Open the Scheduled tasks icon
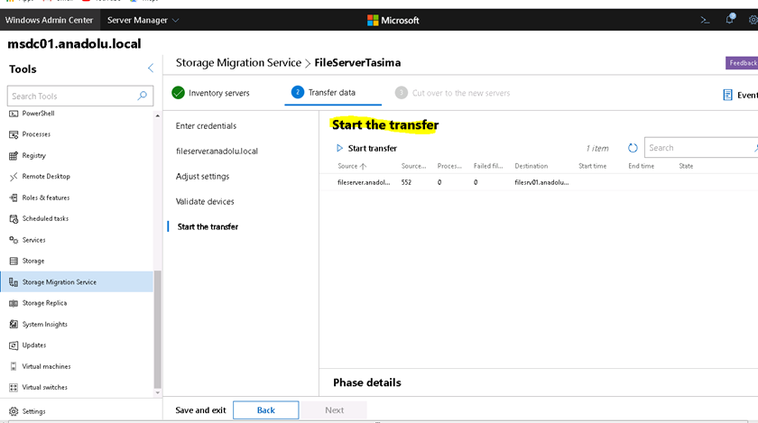 [14, 218]
